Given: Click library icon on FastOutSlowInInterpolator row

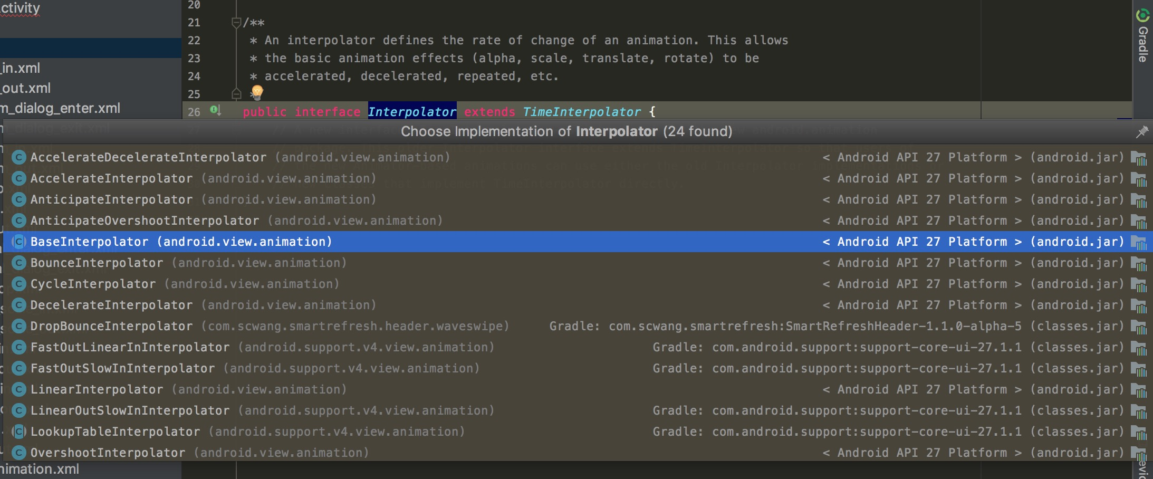Looking at the screenshot, I should (1139, 369).
